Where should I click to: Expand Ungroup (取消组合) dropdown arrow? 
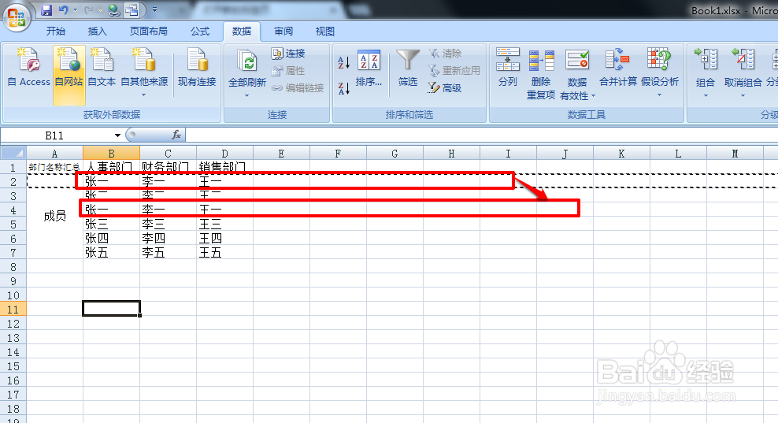pos(743,95)
